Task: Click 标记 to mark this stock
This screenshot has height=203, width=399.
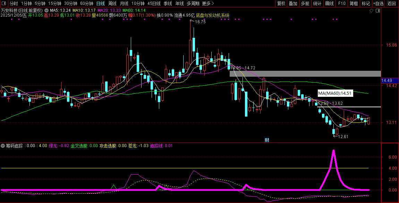Action: [366, 3]
